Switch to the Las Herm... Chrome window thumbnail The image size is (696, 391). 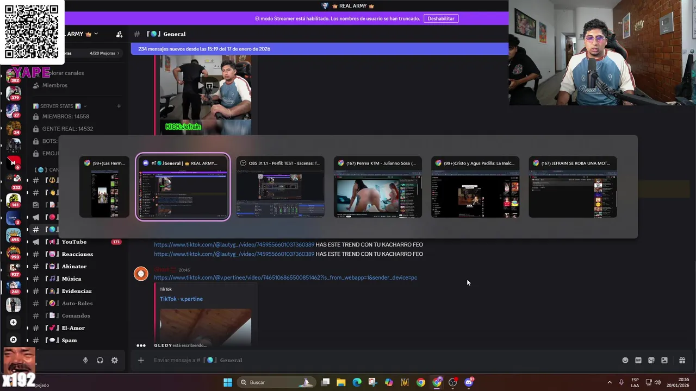point(104,187)
